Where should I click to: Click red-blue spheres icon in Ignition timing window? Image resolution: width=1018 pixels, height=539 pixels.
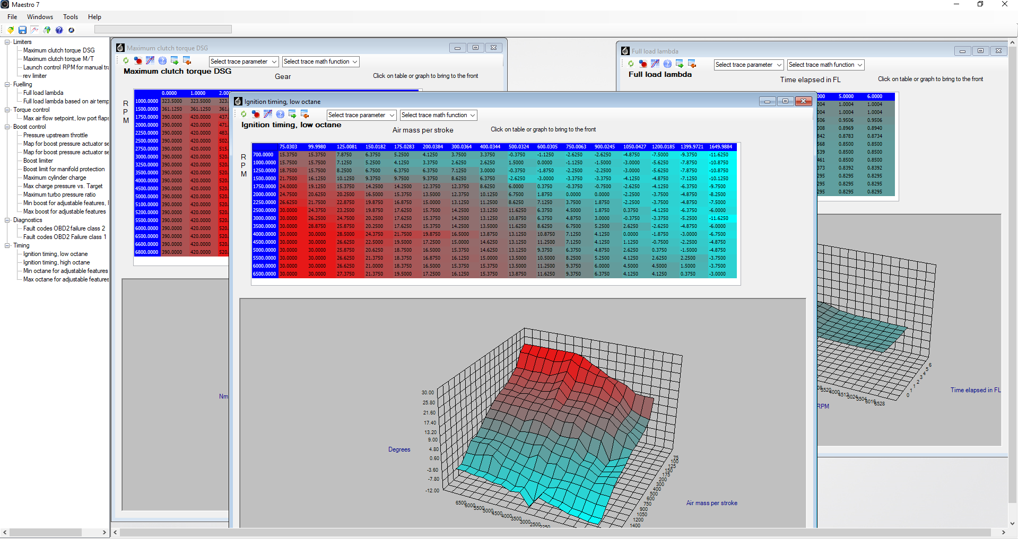[256, 114]
